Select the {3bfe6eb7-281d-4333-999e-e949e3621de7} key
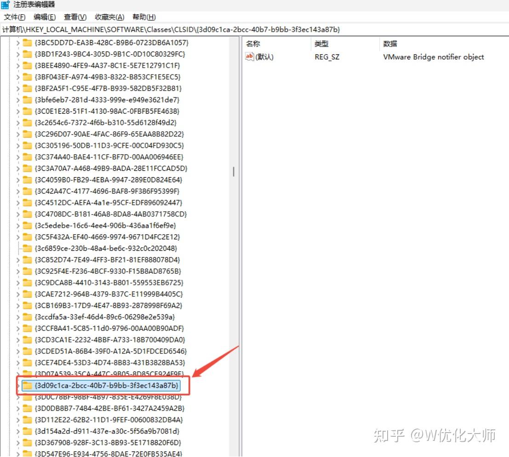This screenshot has height=457, width=509. point(107,100)
